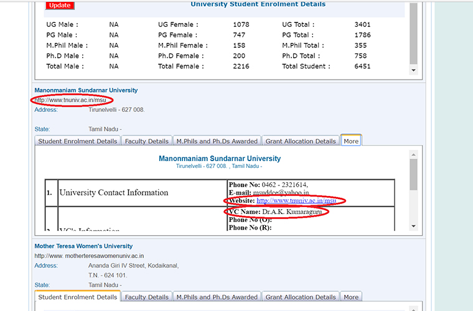The width and height of the screenshot is (473, 311).
Task: Click the Ph.D Total value 758
Action: (x=360, y=56)
